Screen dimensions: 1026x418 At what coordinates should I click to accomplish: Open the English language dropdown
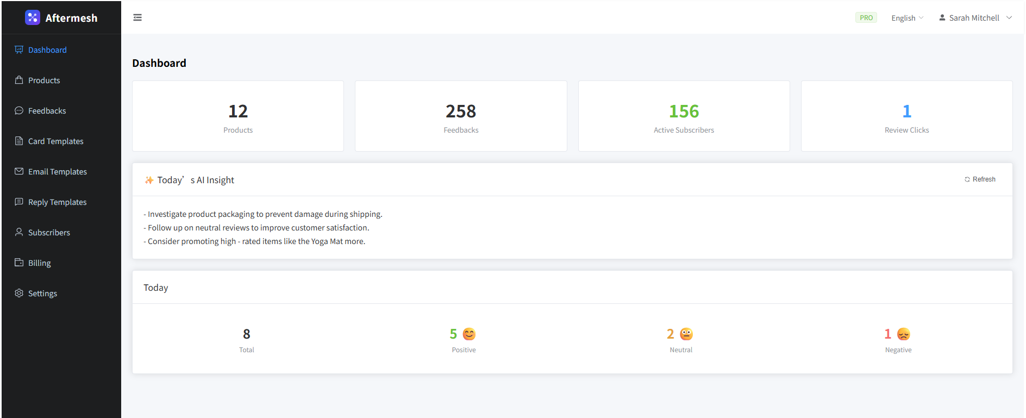(x=908, y=18)
